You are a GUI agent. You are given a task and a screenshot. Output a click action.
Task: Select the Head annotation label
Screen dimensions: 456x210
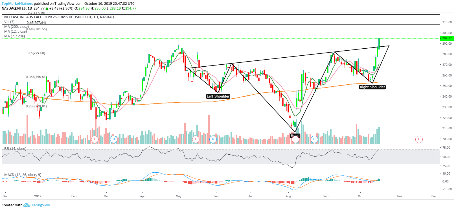pyautogui.click(x=295, y=136)
